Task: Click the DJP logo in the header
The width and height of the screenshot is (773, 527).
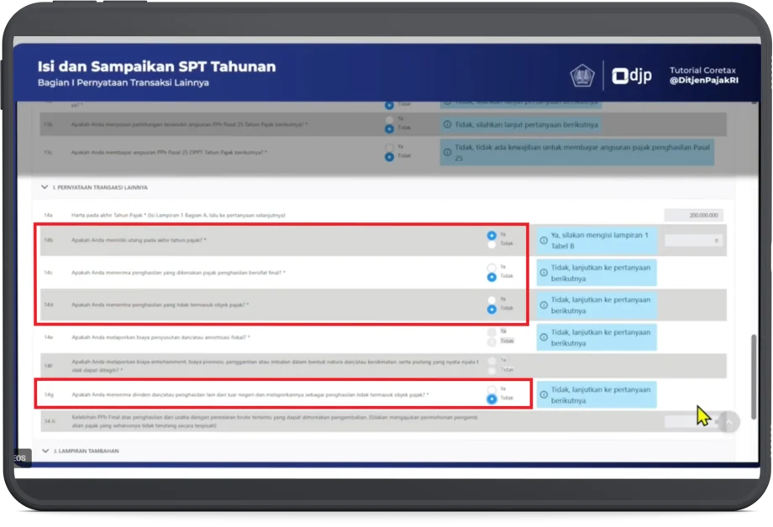Action: [x=629, y=76]
